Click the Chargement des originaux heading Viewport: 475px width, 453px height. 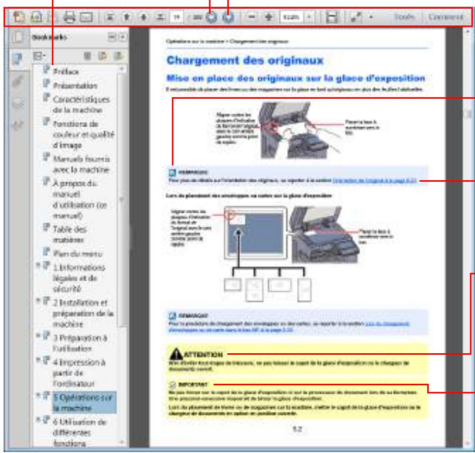[x=245, y=61]
